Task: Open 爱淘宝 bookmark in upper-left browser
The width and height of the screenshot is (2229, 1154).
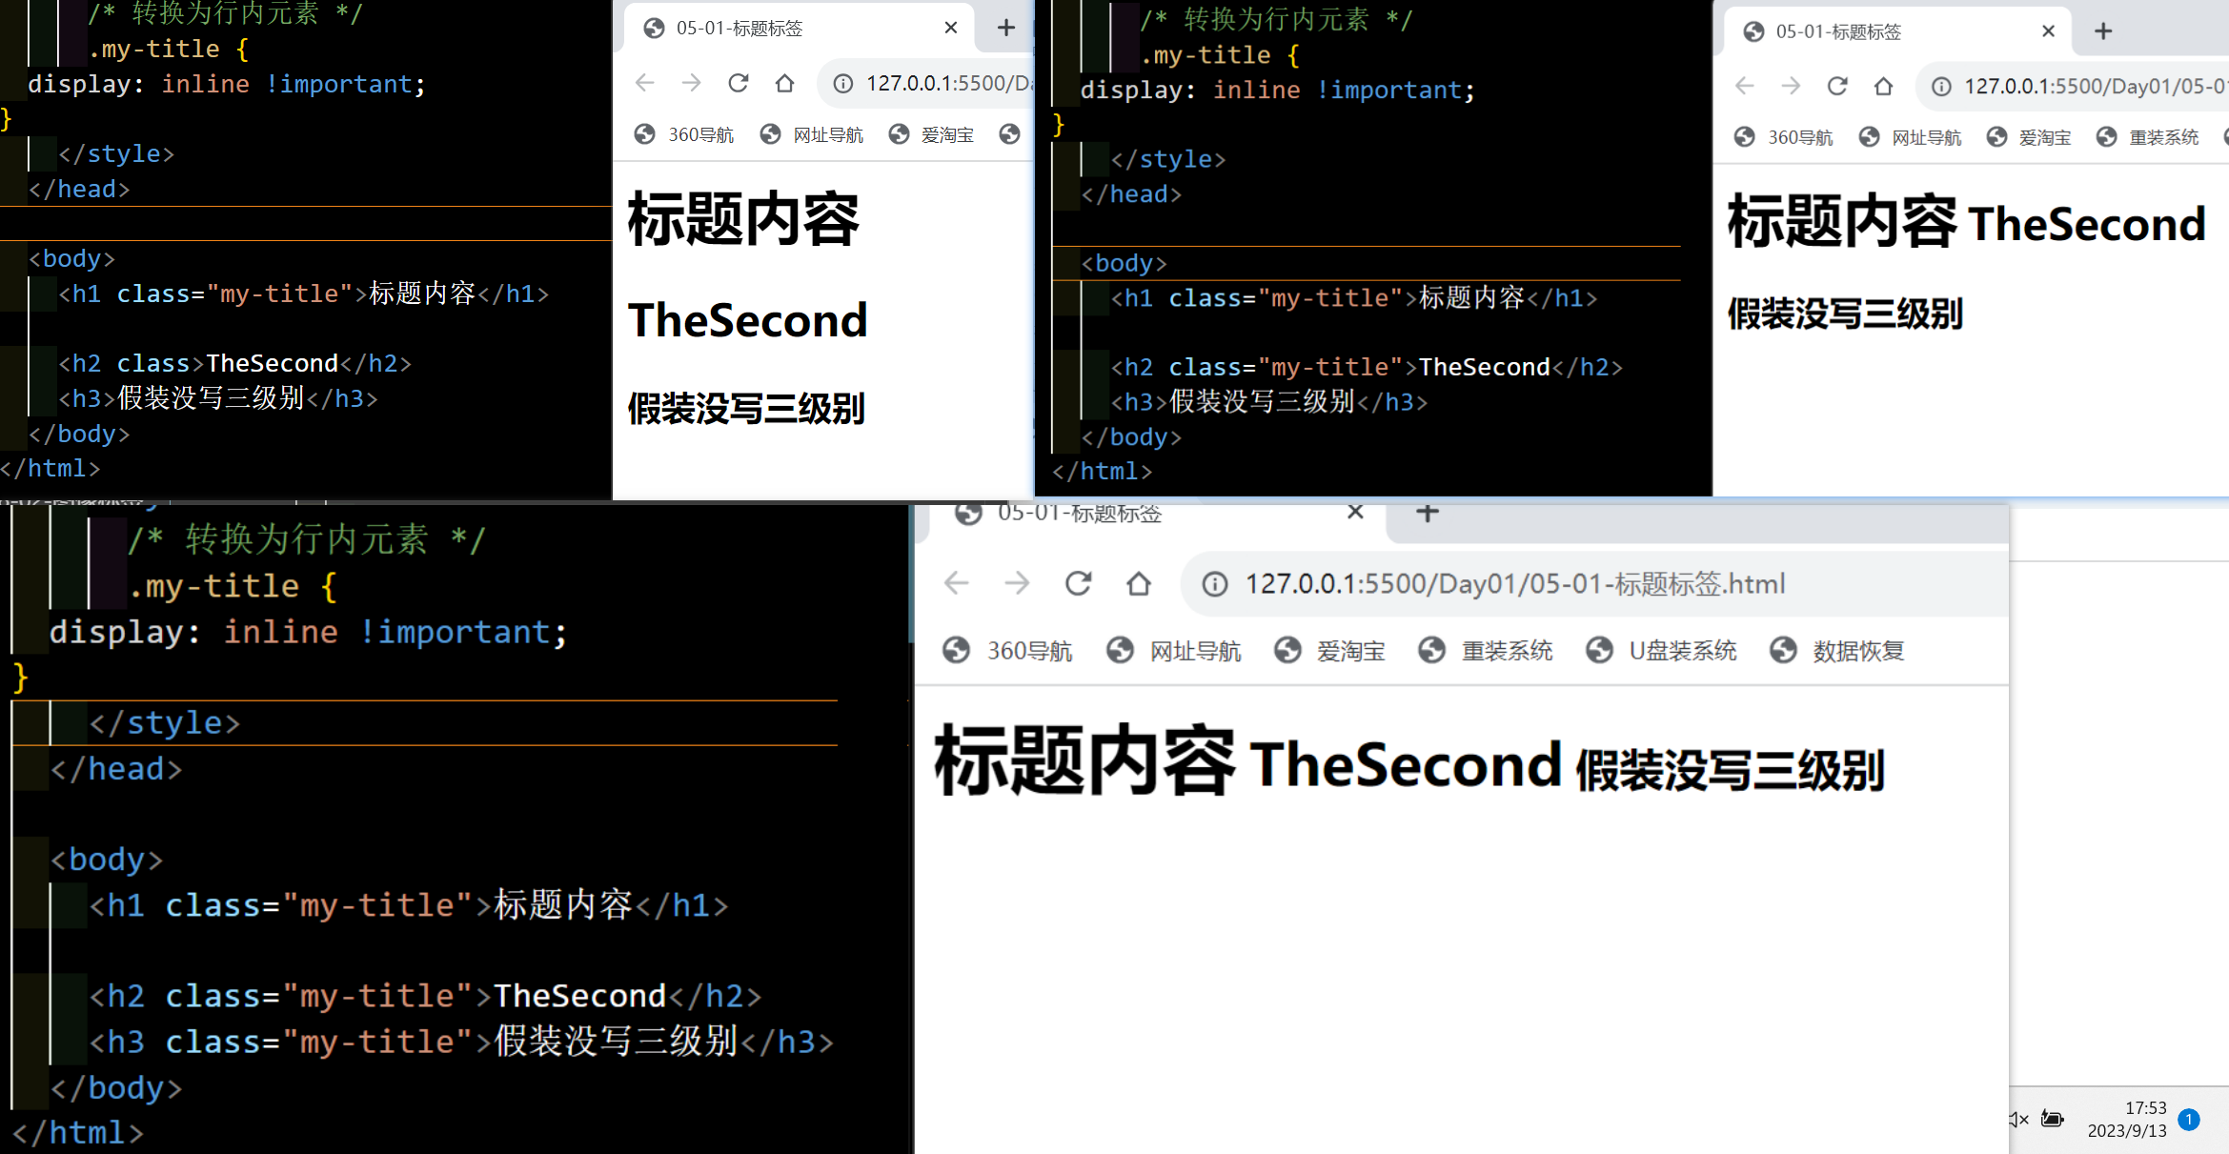Action: tap(931, 135)
